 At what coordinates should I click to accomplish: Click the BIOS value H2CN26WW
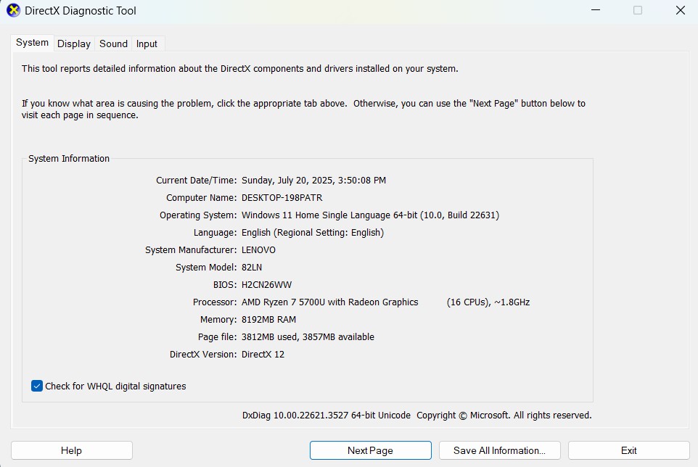[x=268, y=284]
